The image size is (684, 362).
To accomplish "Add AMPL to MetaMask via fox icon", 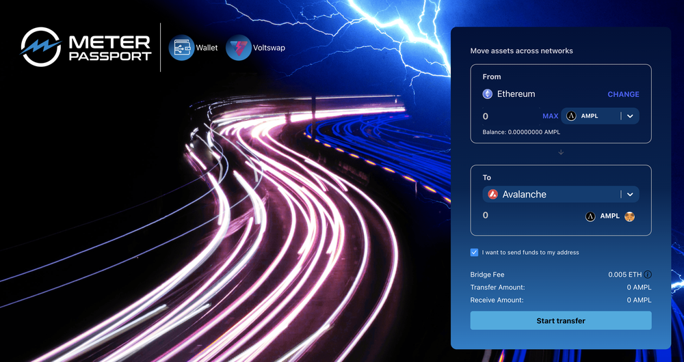I will [629, 217].
